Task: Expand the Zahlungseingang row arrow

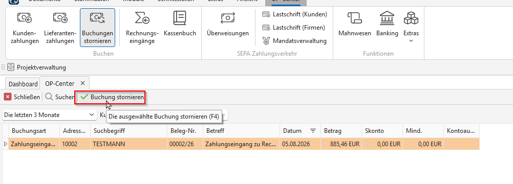Action: (x=5, y=144)
